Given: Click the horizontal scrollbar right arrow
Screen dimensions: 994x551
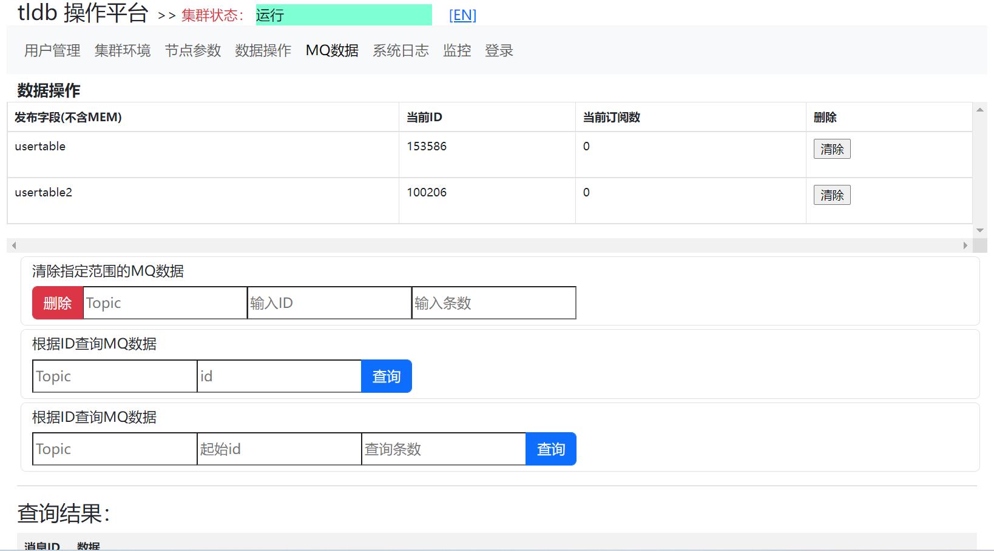Looking at the screenshot, I should point(965,245).
